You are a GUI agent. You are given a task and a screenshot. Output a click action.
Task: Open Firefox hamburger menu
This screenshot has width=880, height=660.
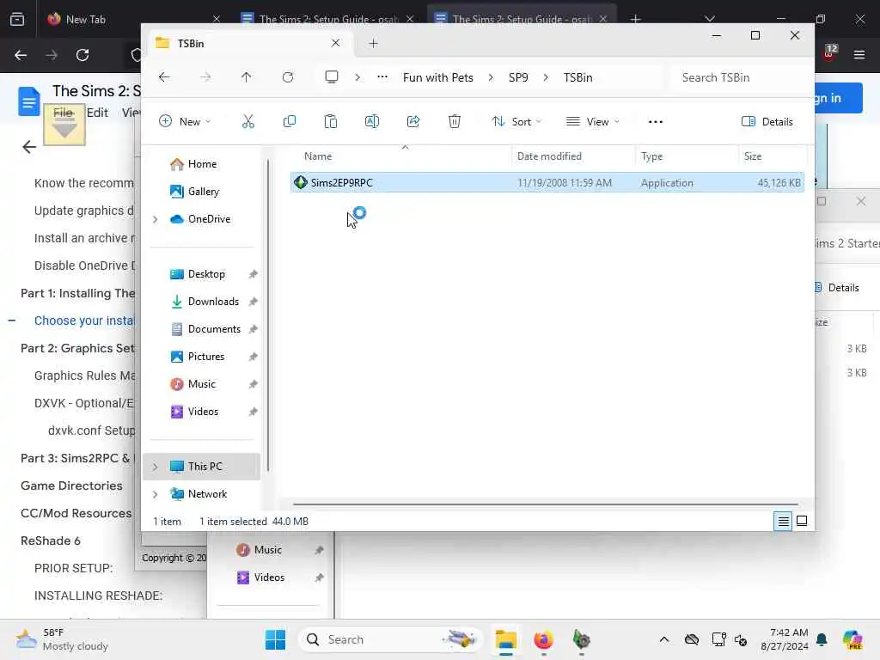pyautogui.click(x=859, y=55)
